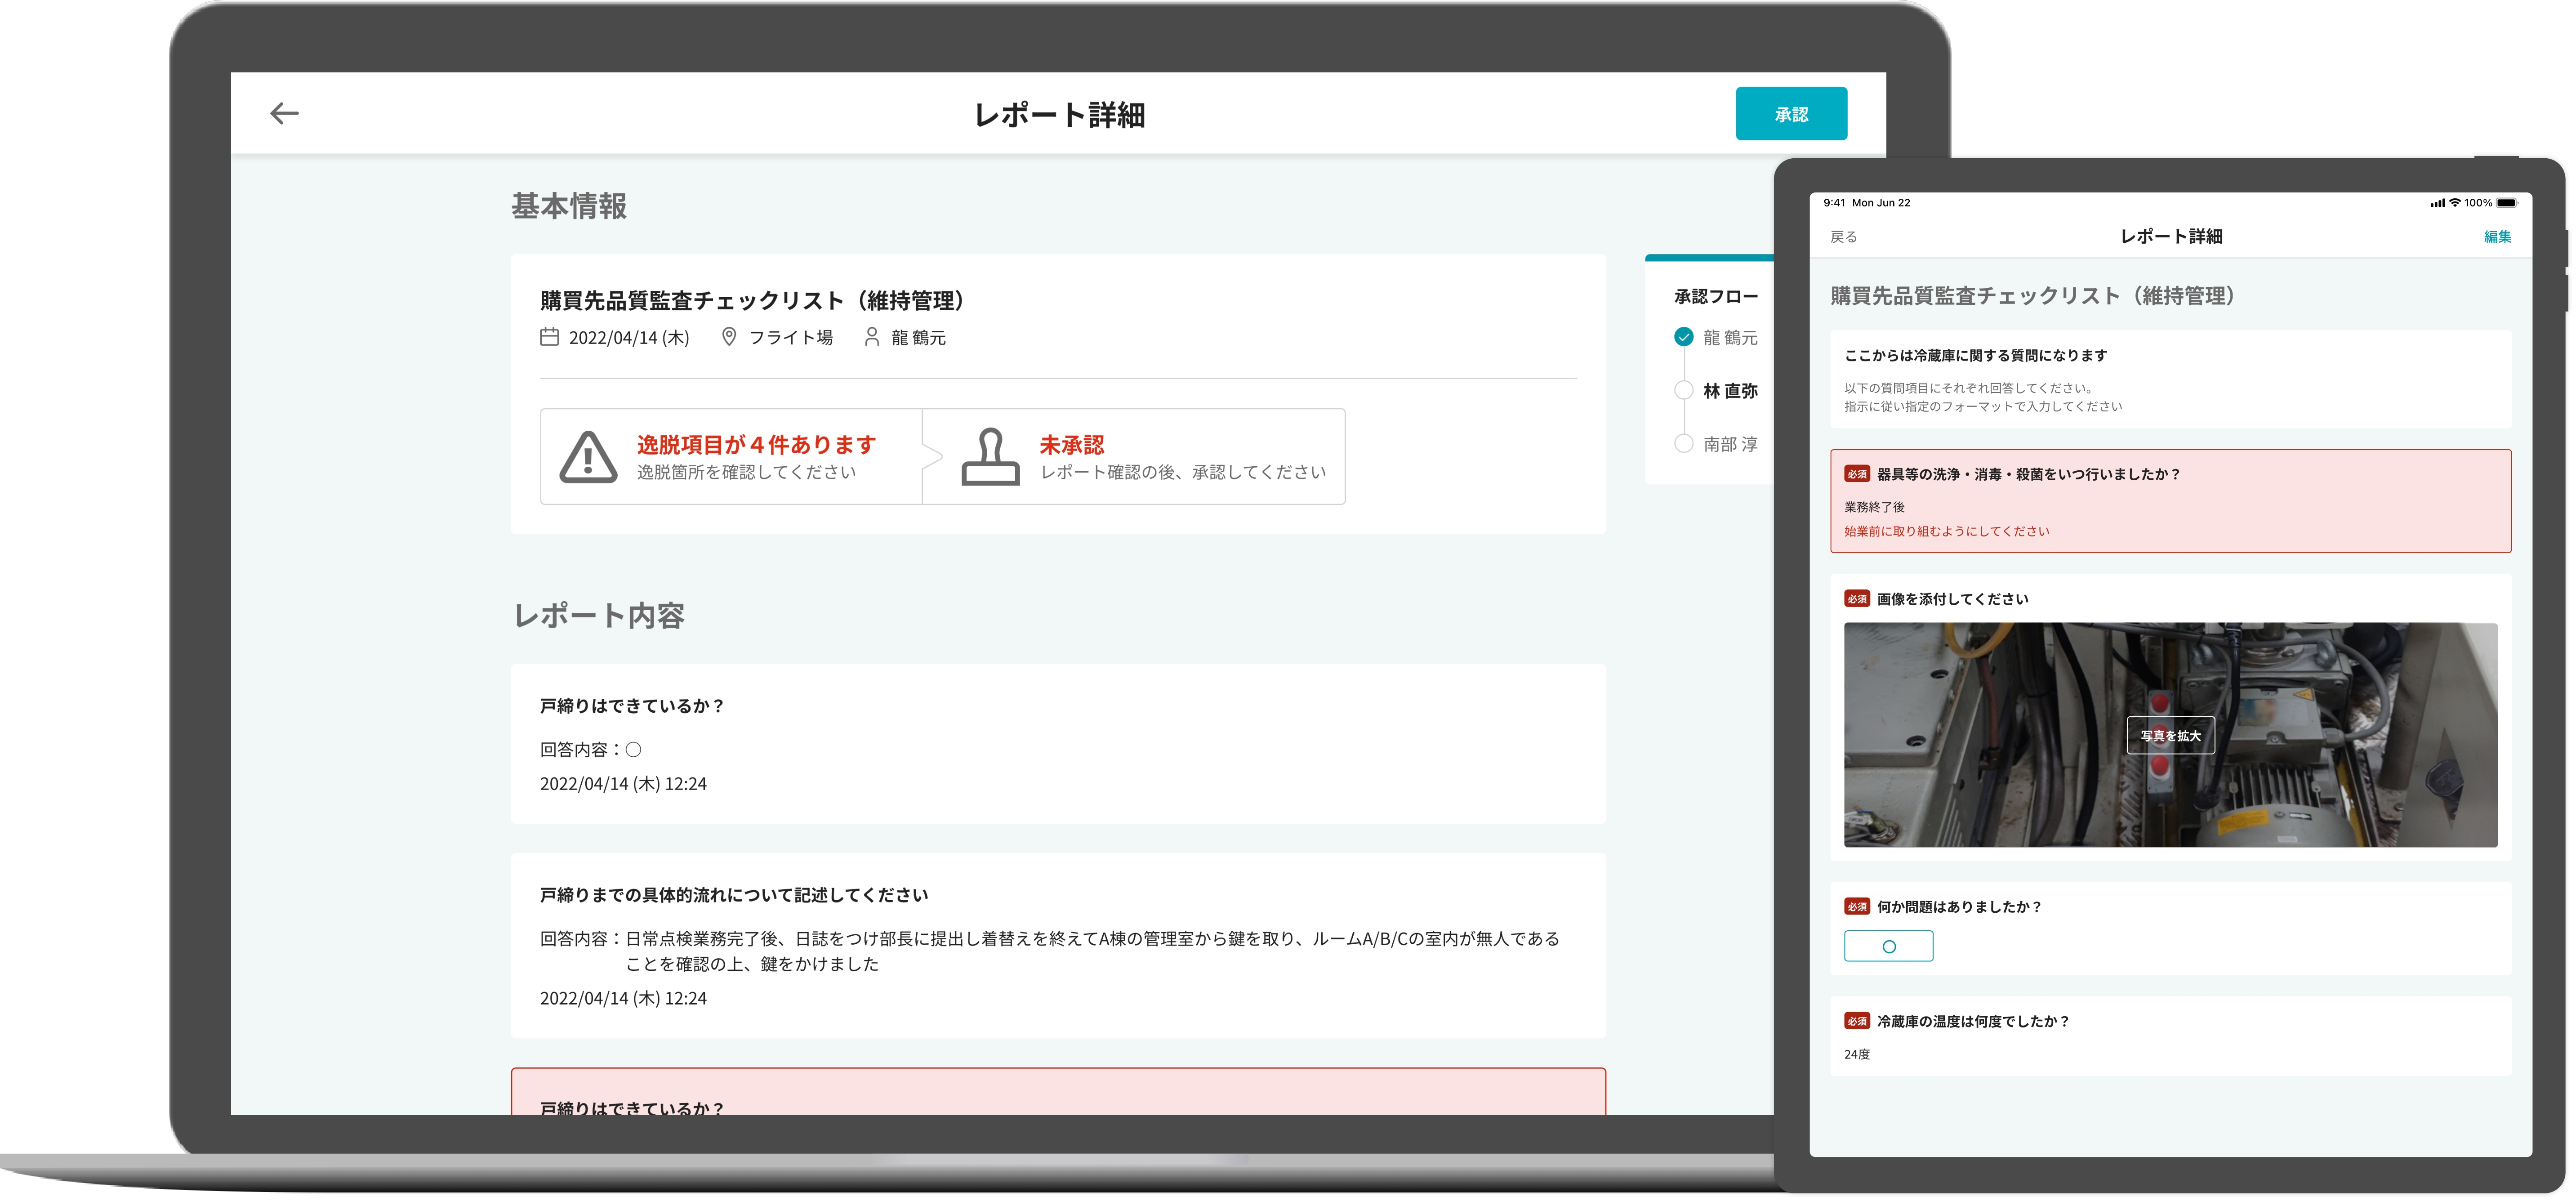Click the unchecked step circle beside 林 直弥
Screen dimensions: 2576x1201
point(1684,390)
